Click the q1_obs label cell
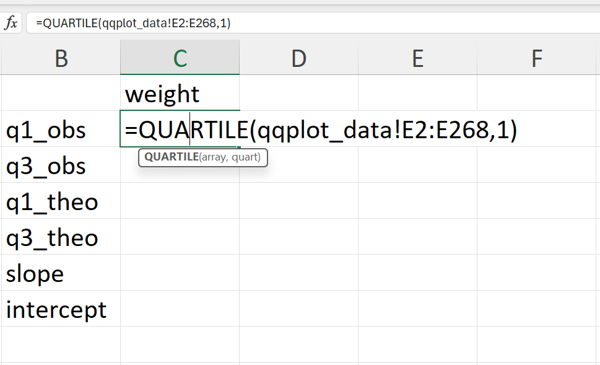 61,129
